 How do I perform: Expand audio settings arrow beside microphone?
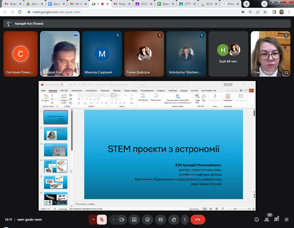point(93,220)
